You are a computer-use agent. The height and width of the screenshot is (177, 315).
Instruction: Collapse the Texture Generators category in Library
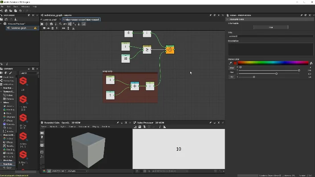coord(1,92)
